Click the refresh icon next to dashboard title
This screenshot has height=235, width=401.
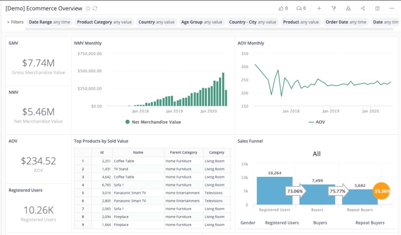click(95, 9)
